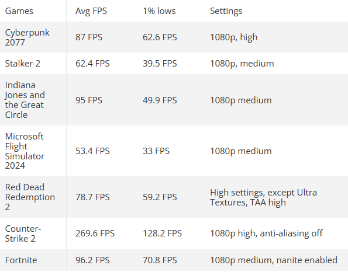348x272 pixels.
Task: Click the 1% lows column header
Action: (x=159, y=11)
